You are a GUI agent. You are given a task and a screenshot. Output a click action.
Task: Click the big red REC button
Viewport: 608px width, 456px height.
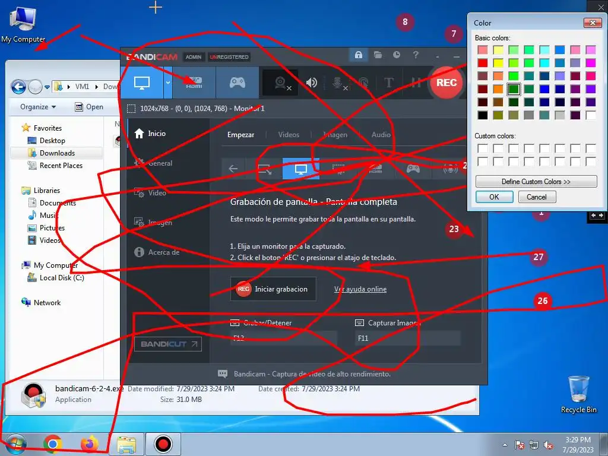[446, 83]
